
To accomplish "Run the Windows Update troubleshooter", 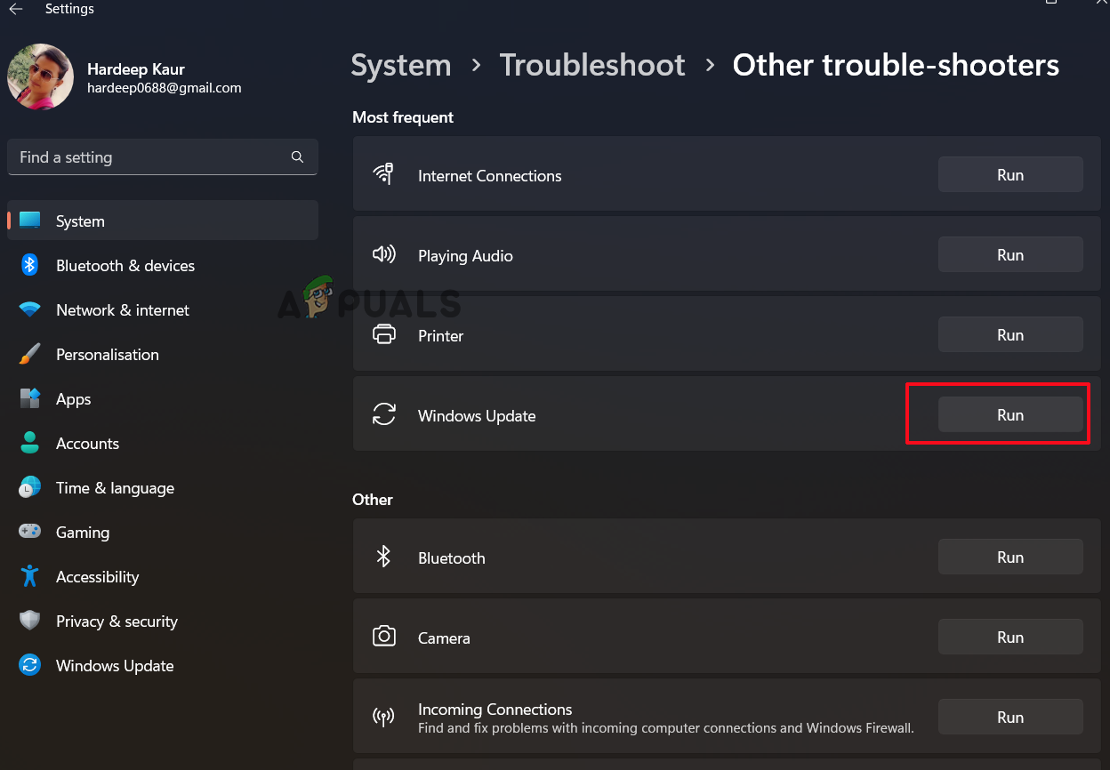I will 1009,415.
